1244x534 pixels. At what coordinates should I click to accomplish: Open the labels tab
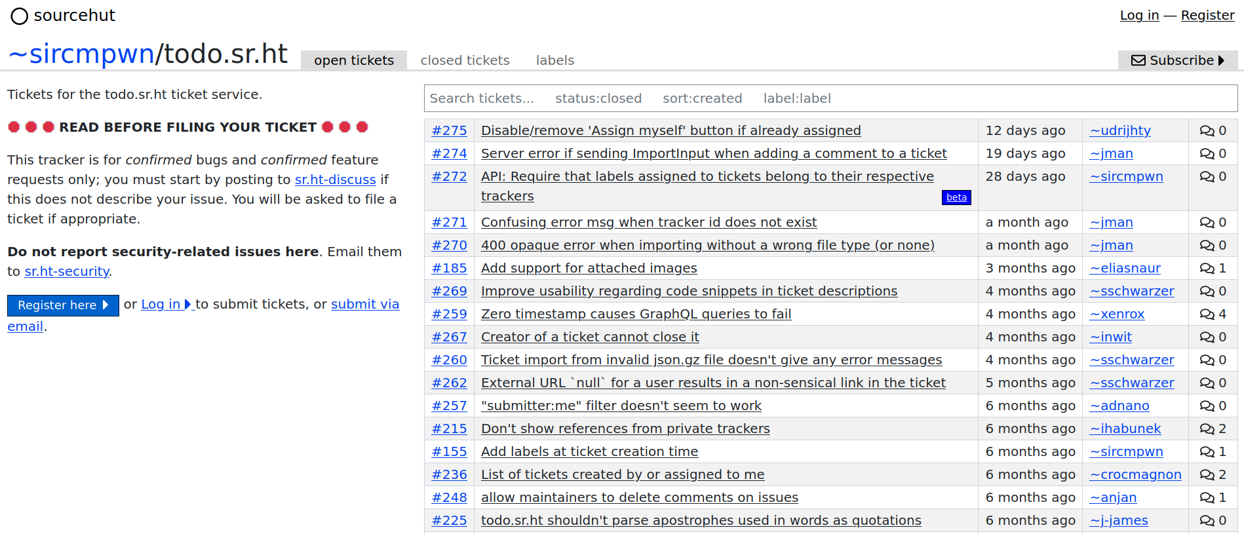click(555, 60)
